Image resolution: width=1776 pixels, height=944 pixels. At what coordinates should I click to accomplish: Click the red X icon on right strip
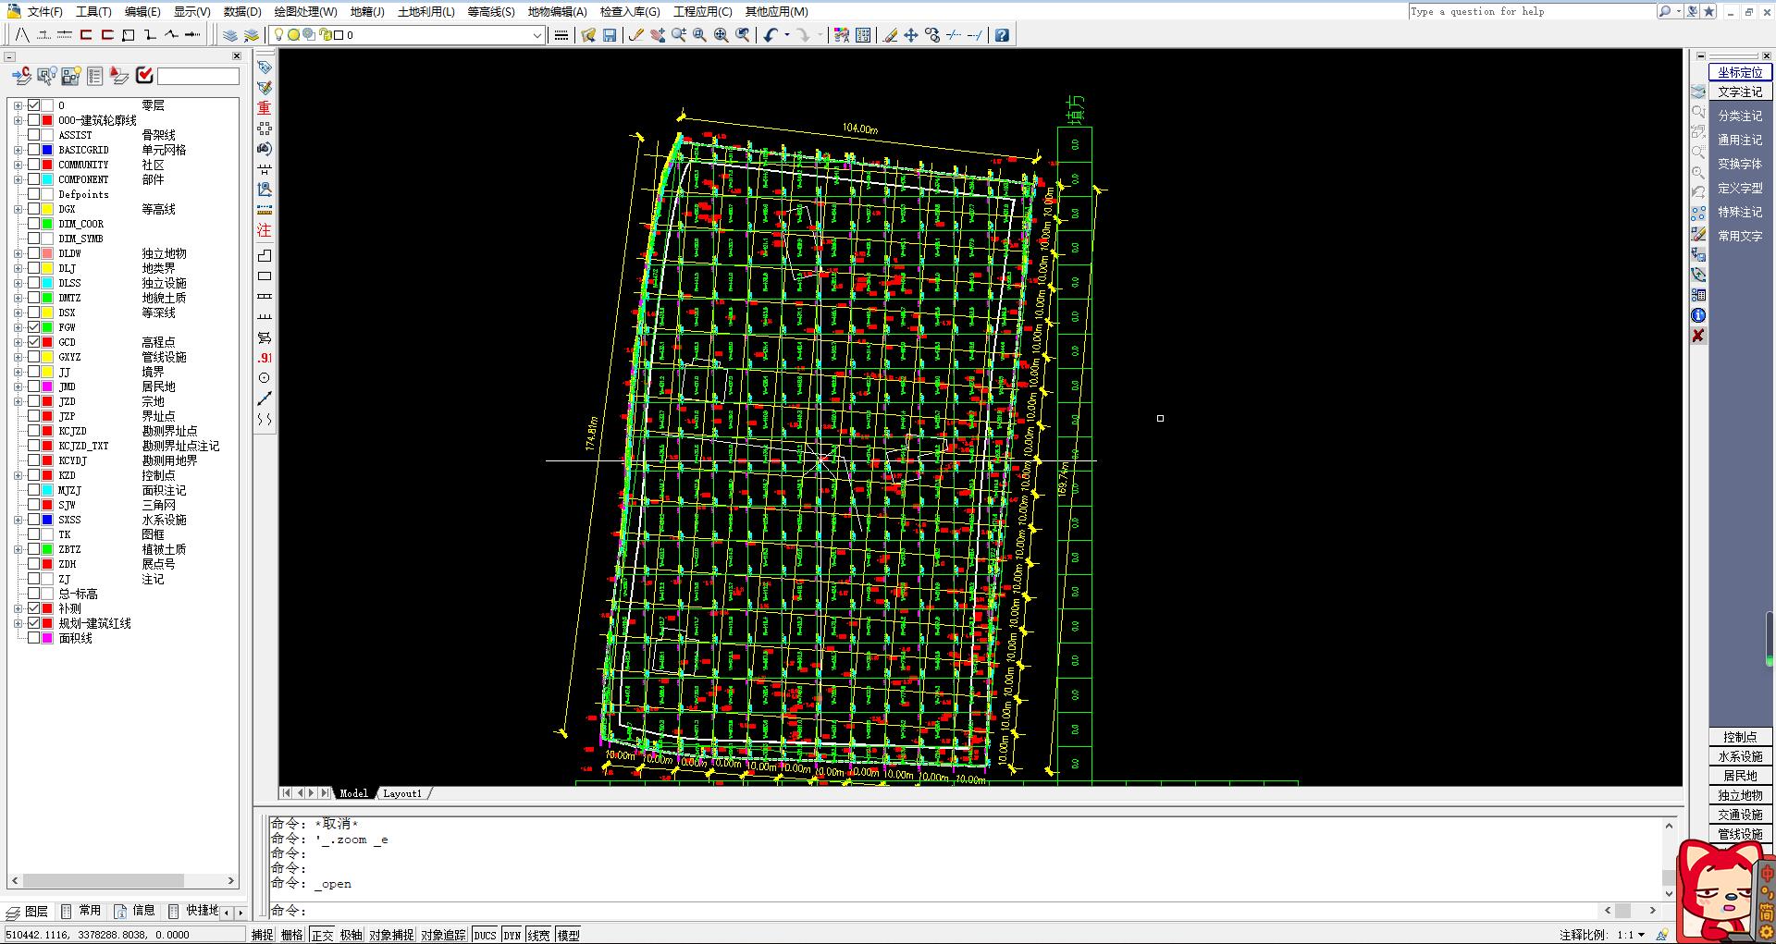coord(1698,336)
